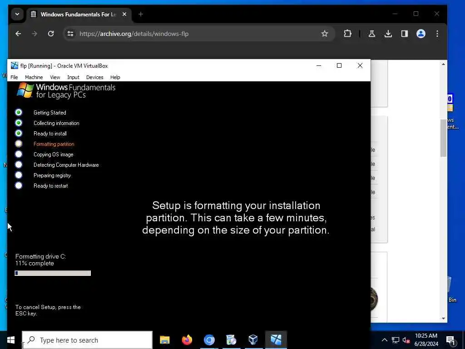Screen dimensions: 465x349
Task: Show hidden system tray icons
Action: [x=384, y=340]
